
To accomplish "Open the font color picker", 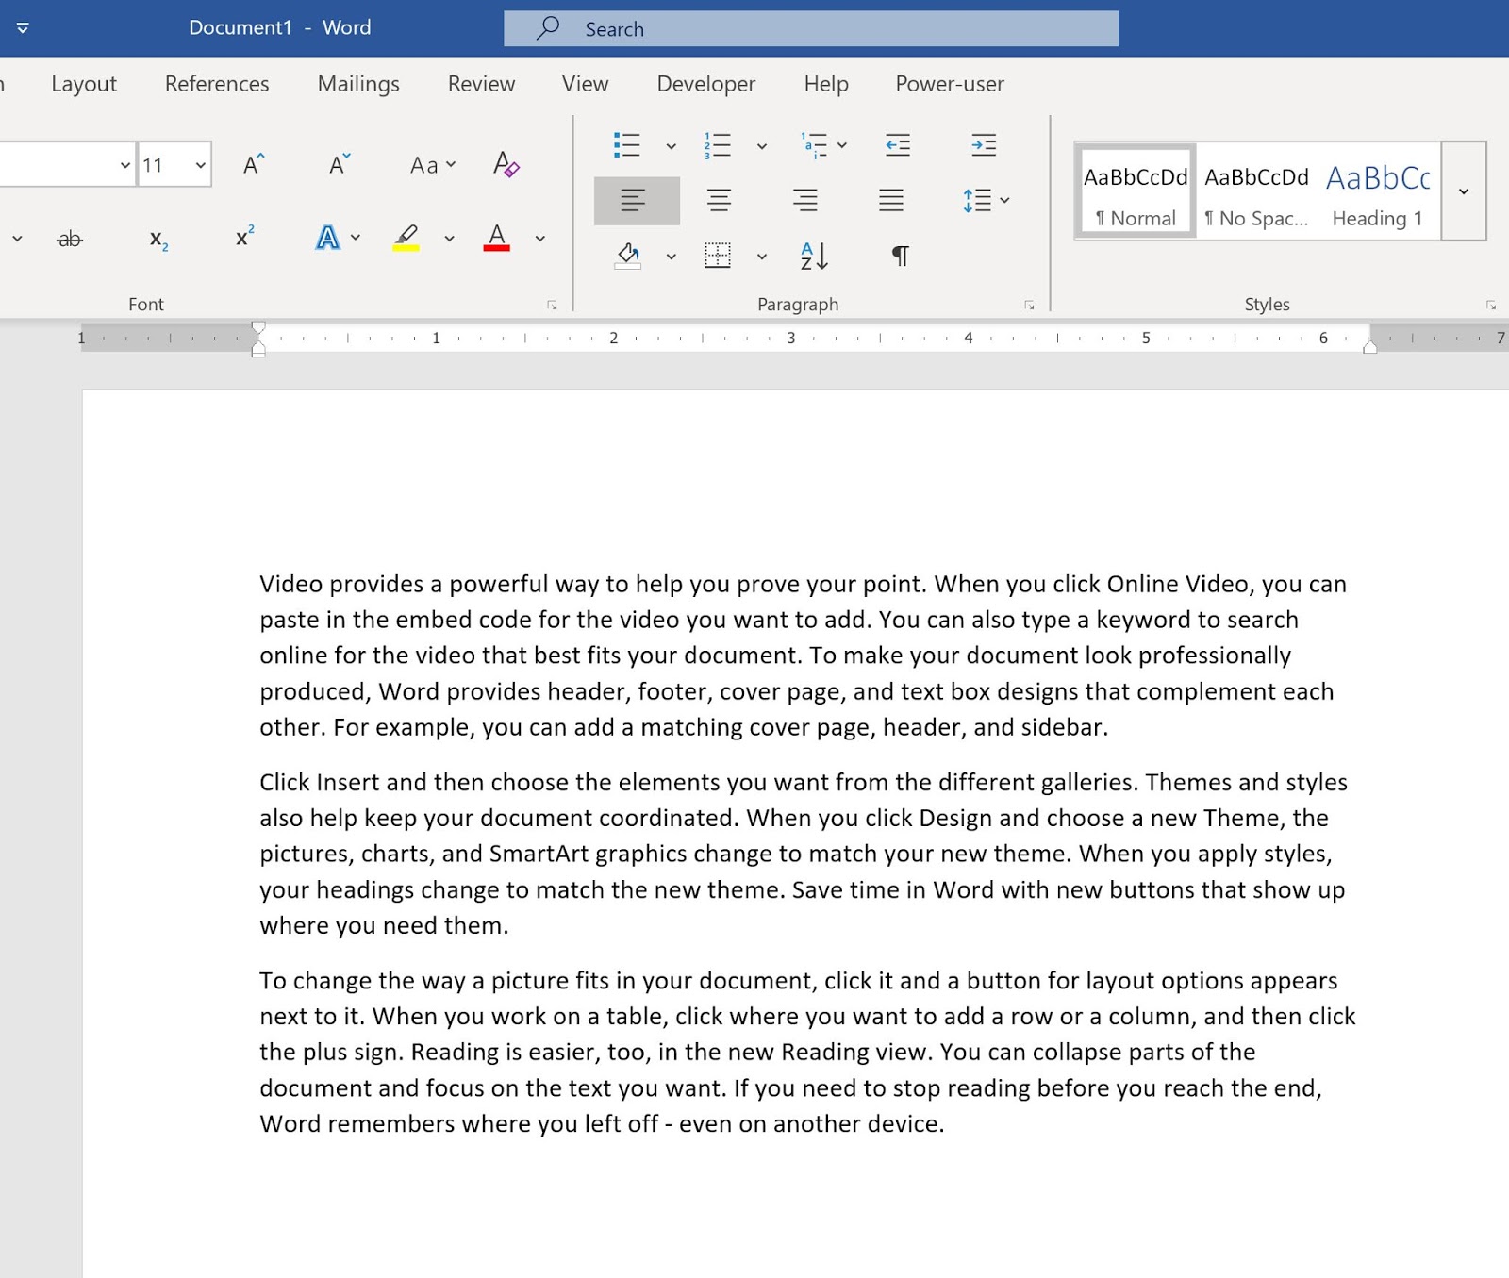I will pyautogui.click(x=539, y=238).
